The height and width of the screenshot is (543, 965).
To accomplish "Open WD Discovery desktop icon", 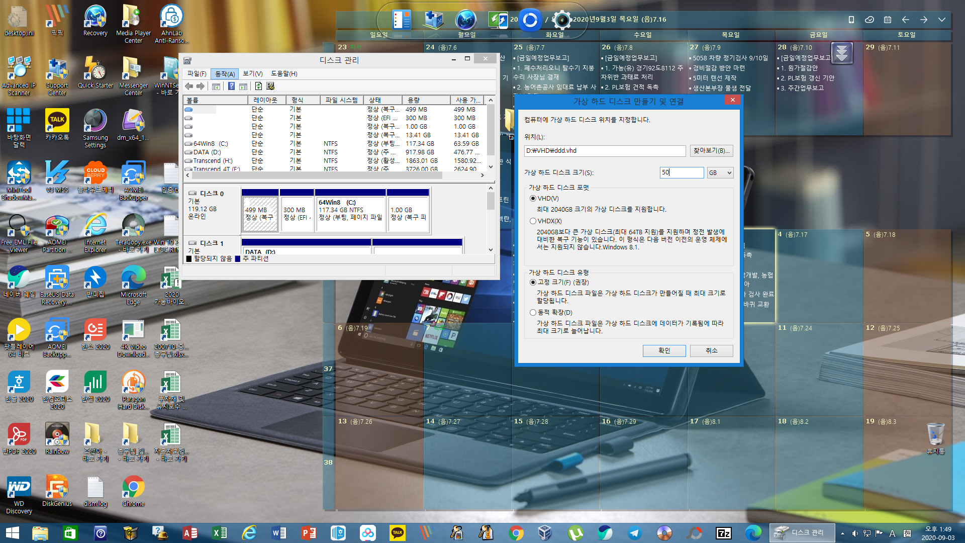I will pyautogui.click(x=19, y=495).
